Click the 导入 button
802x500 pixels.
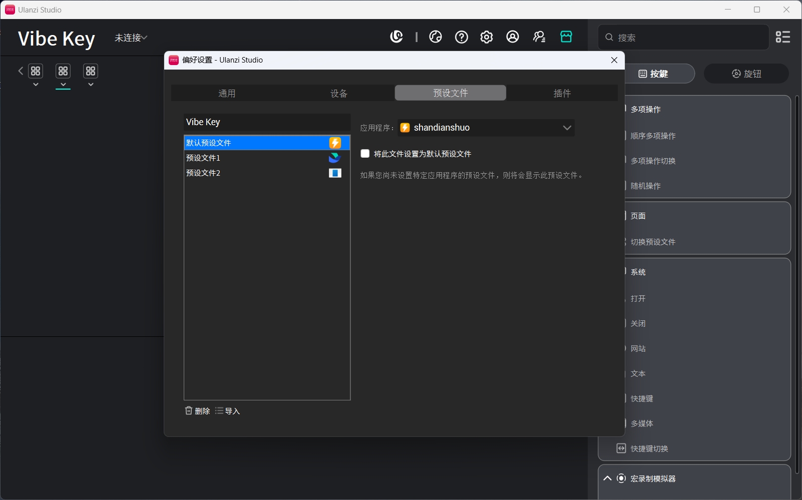228,411
